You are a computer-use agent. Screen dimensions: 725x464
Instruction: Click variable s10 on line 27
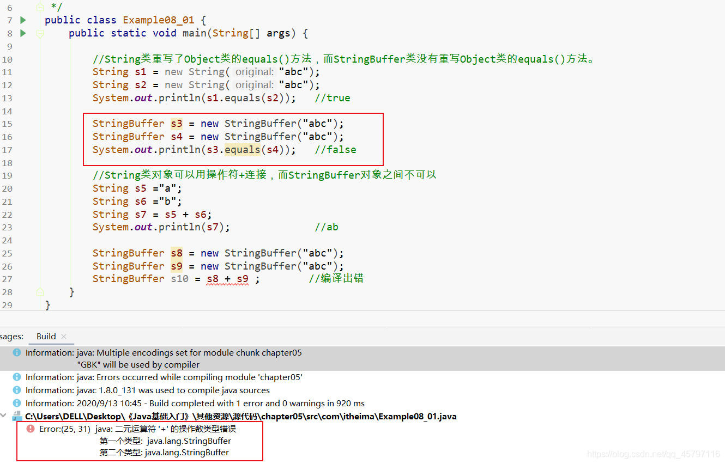179,279
